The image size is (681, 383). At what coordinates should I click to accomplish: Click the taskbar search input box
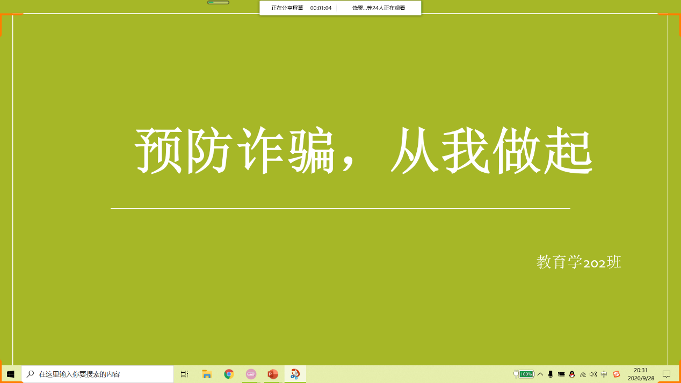point(98,374)
